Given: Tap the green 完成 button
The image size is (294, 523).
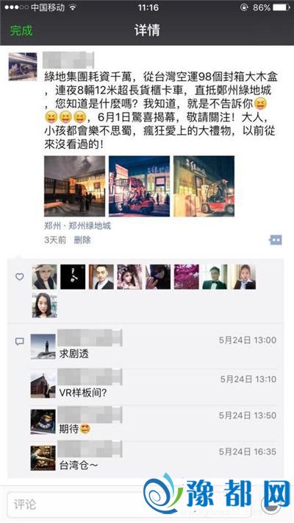Looking at the screenshot, I should 21,30.
